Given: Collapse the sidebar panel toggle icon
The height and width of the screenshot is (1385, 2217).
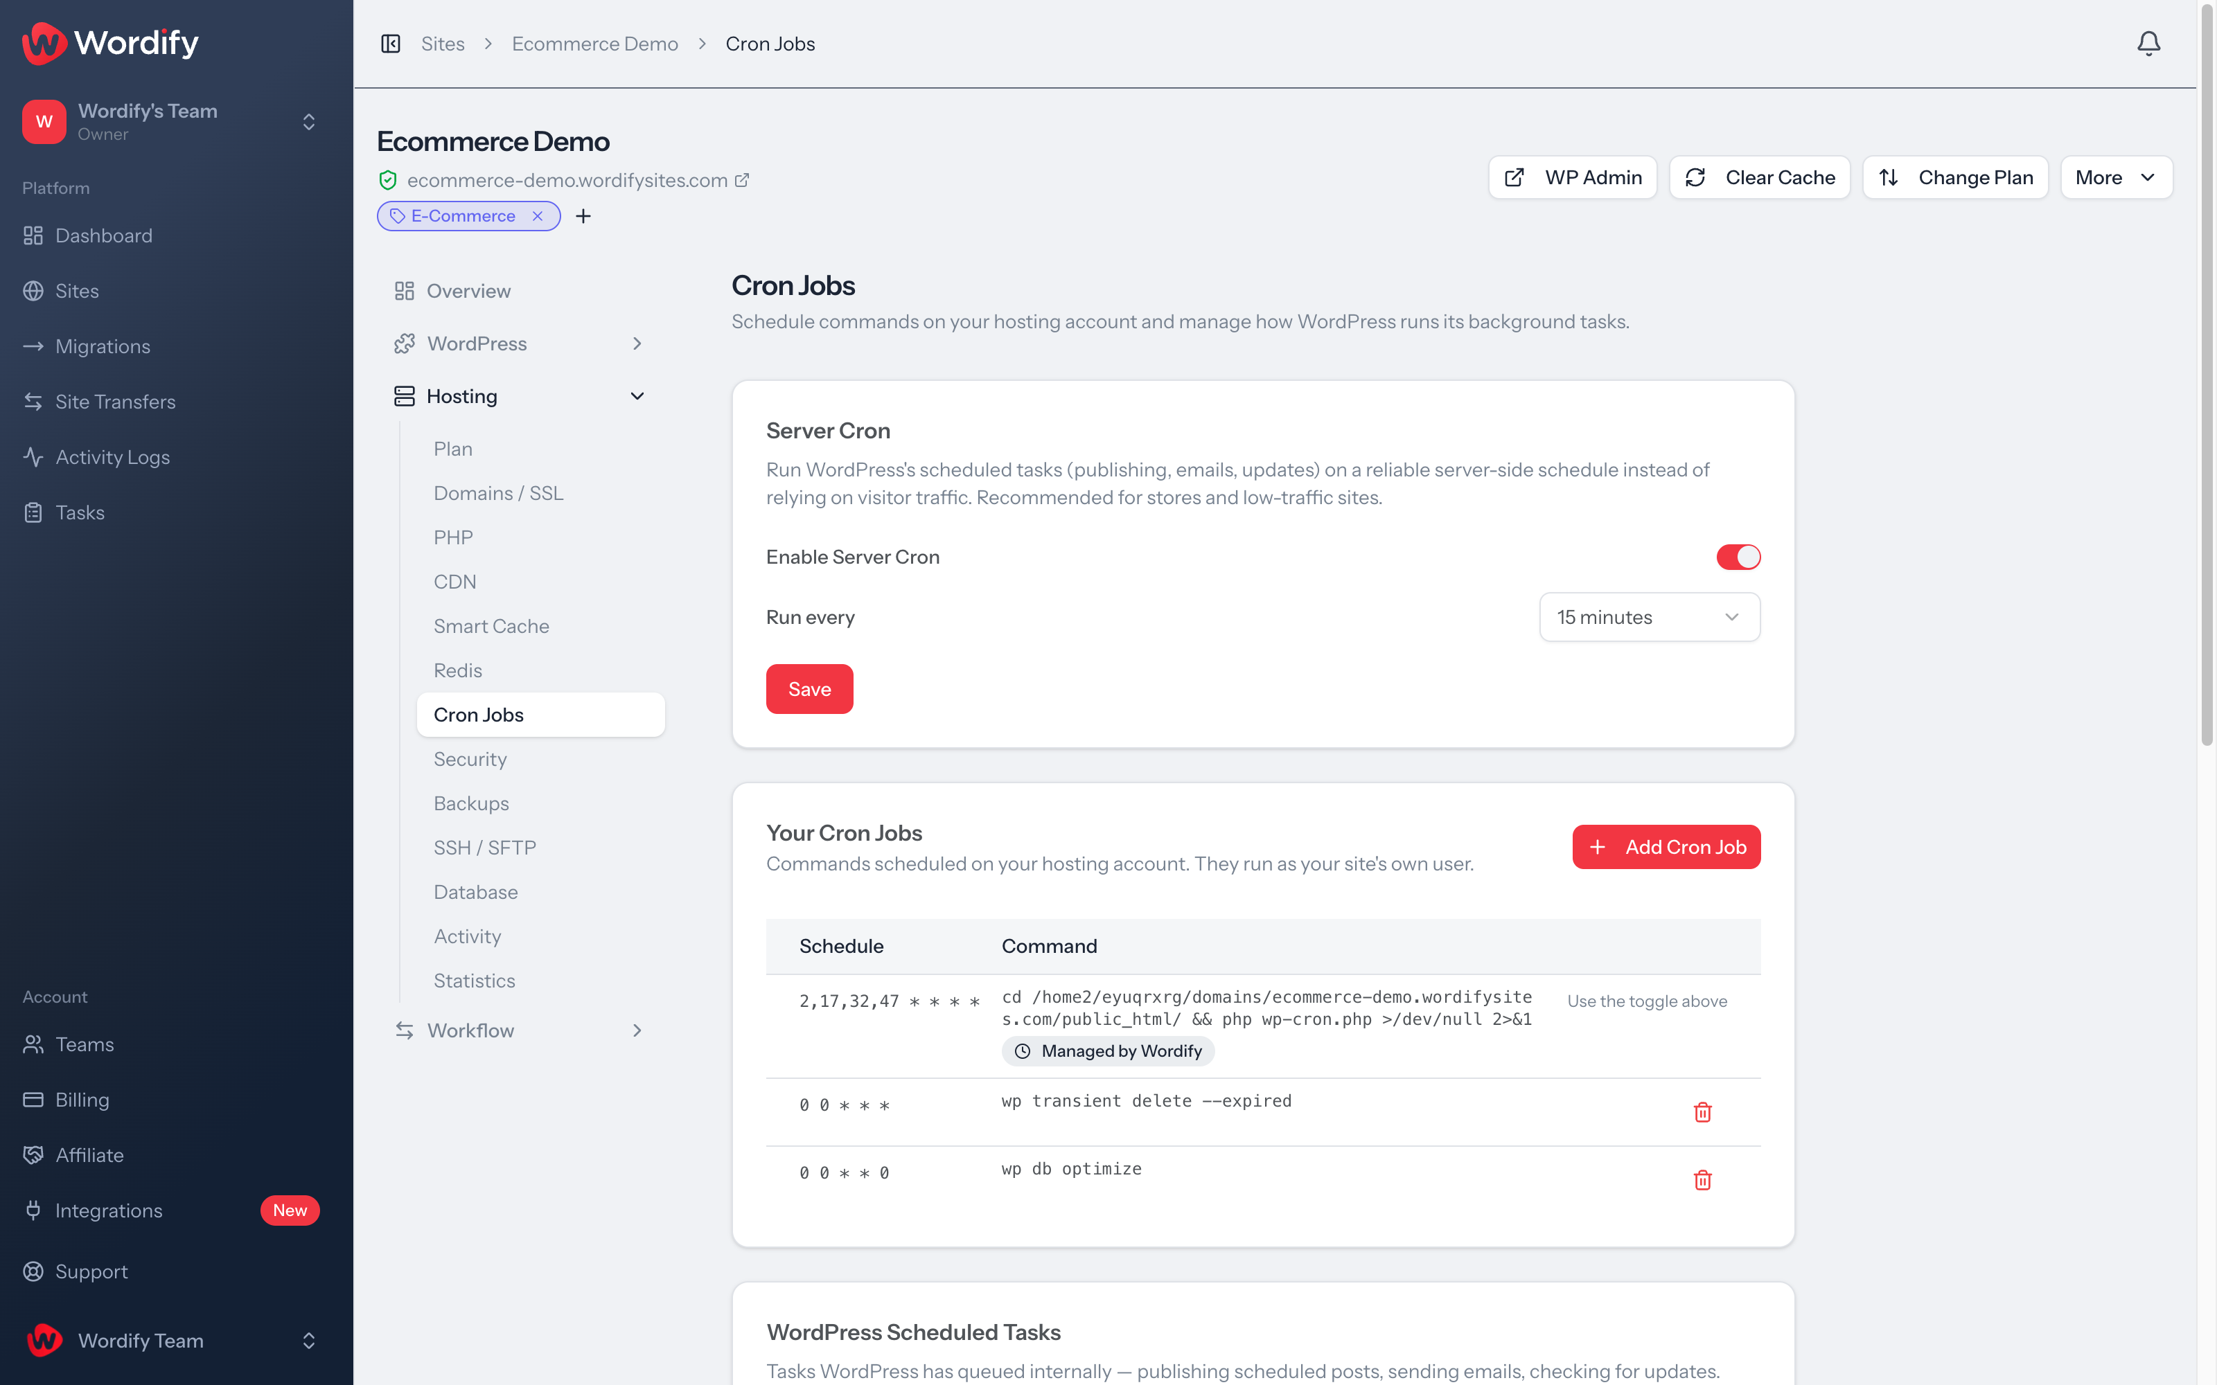Looking at the screenshot, I should [x=391, y=44].
